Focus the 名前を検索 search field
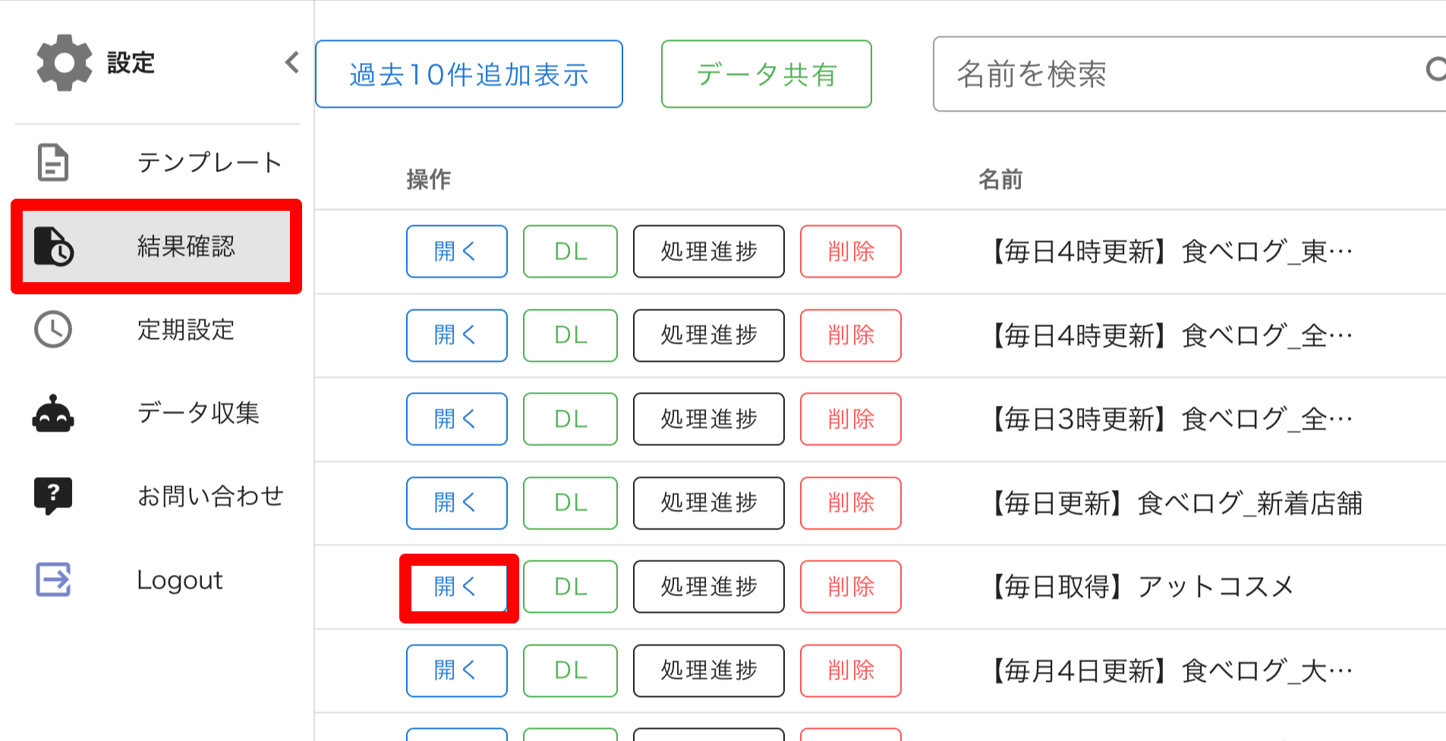Viewport: 1446px width, 741px height. coord(1177,74)
